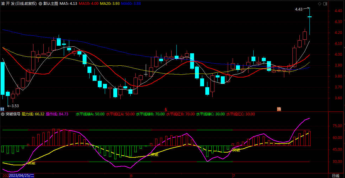Click the 75.00 indicator axis label
The height and width of the screenshot is (178, 345).
point(338,126)
